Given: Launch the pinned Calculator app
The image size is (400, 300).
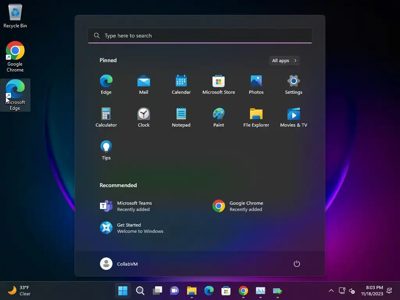Looking at the screenshot, I should click(106, 117).
